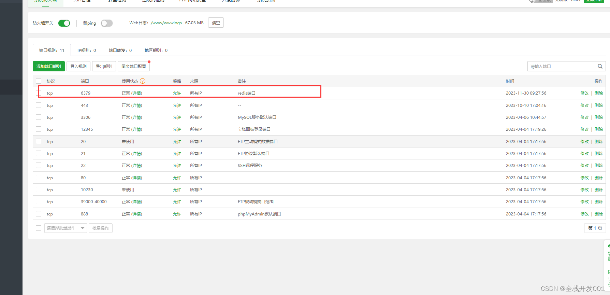Open 详情 link in port 6379 row
610x295 pixels.
[x=137, y=93]
